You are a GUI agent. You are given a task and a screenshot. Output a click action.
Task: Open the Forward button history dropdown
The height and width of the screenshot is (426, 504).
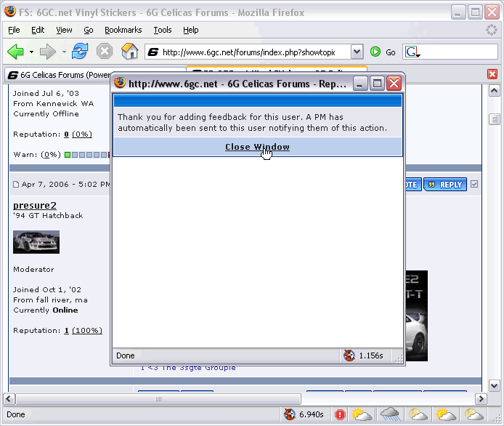(65, 52)
